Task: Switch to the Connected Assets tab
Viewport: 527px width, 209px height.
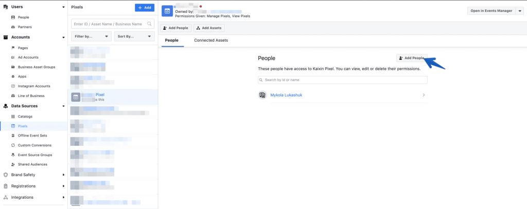Action: point(211,40)
